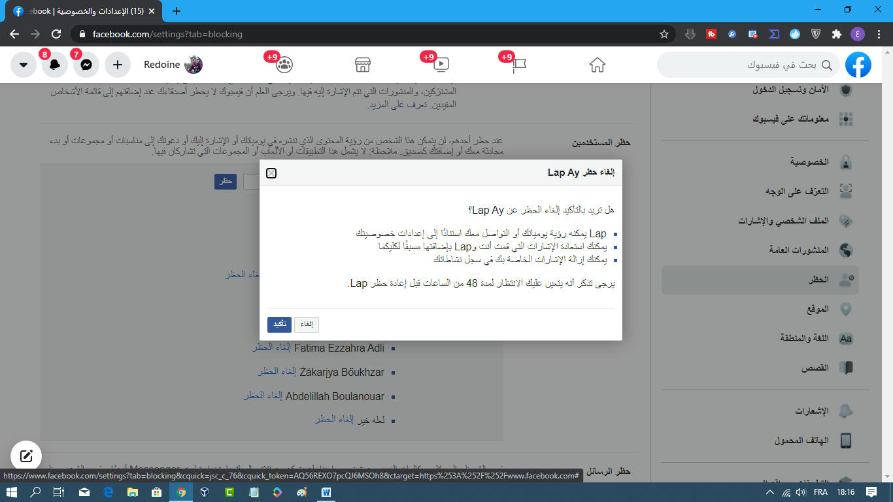Image resolution: width=893 pixels, height=502 pixels.
Task: Open the Marketplace store icon
Action: tap(363, 65)
